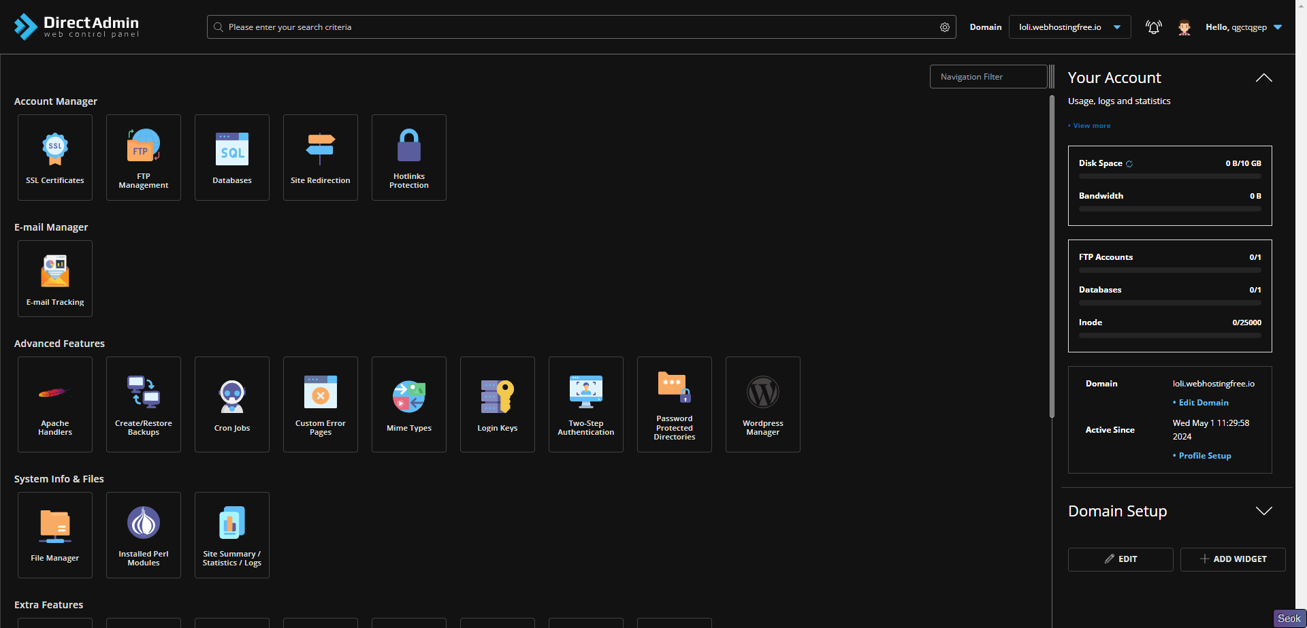
Task: Open the search settings gear
Action: click(x=945, y=27)
